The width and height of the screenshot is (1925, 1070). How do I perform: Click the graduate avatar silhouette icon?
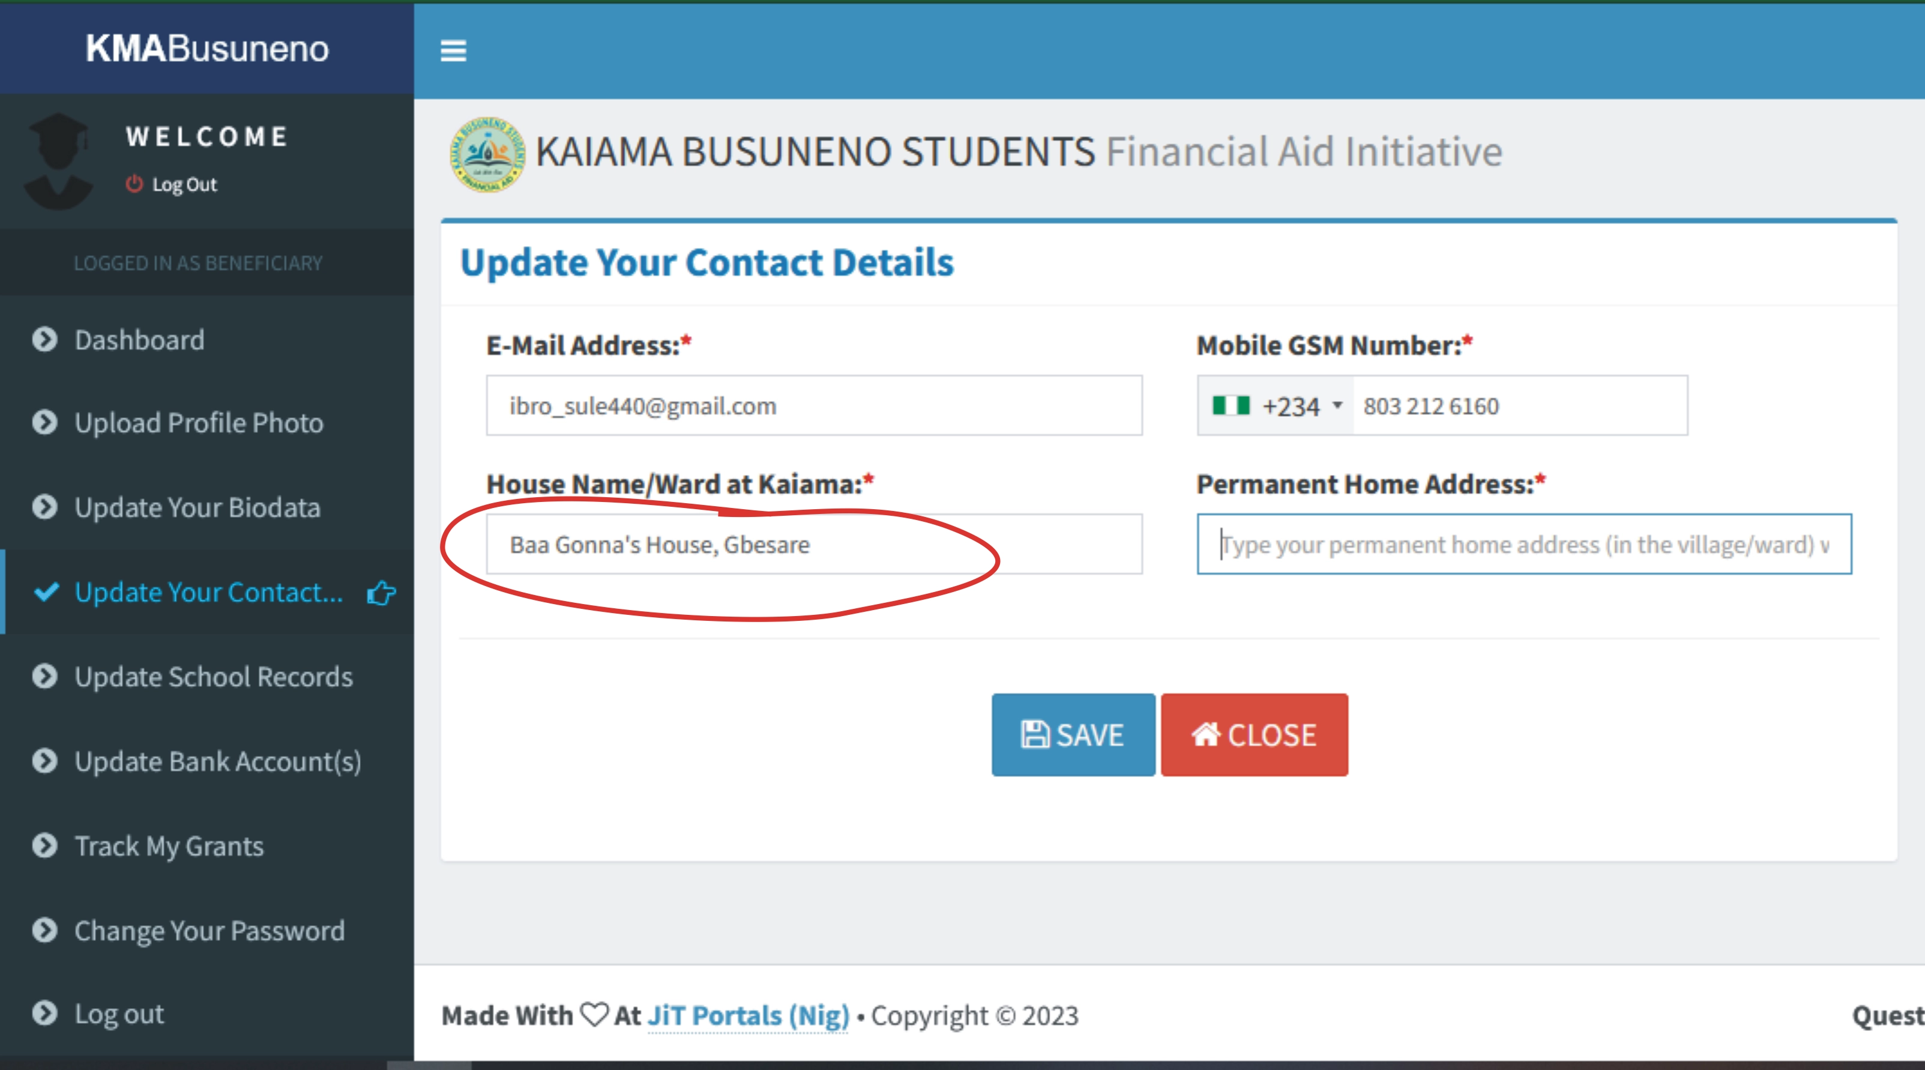pos(59,161)
